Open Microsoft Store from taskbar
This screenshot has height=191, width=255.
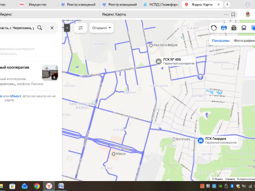(12, 186)
